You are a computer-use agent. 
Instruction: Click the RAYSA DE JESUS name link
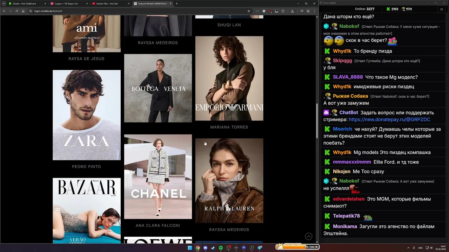click(x=86, y=59)
